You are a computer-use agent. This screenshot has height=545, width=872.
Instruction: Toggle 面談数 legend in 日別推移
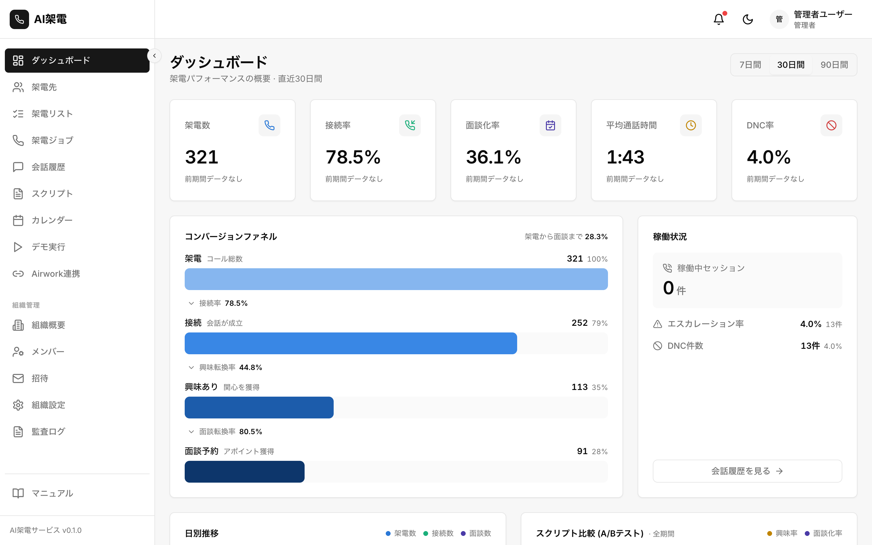(476, 533)
